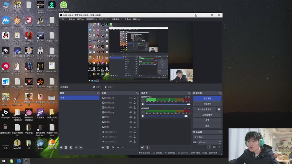292x164 pixels.
Task: Click the 启动虚拟摄像机 button
Action: [x=204, y=109]
